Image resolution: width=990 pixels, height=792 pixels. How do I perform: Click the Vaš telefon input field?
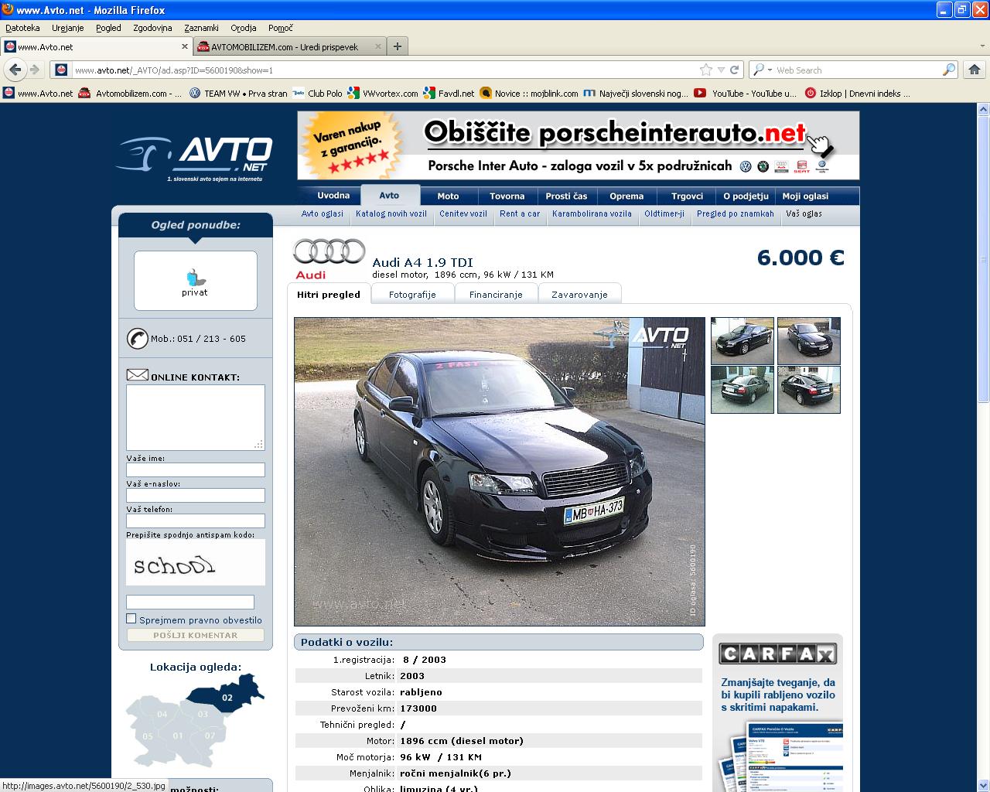(195, 521)
